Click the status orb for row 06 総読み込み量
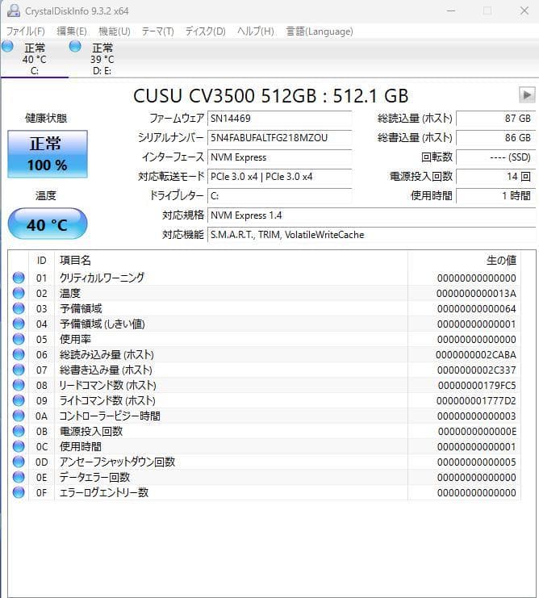539x598 pixels. [19, 354]
